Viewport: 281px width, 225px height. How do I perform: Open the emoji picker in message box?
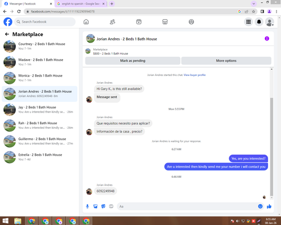point(260,206)
